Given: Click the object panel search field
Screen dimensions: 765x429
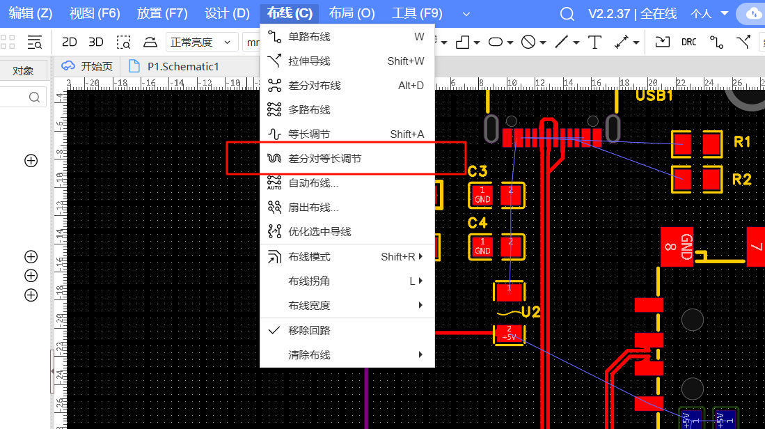Looking at the screenshot, I should click(23, 97).
